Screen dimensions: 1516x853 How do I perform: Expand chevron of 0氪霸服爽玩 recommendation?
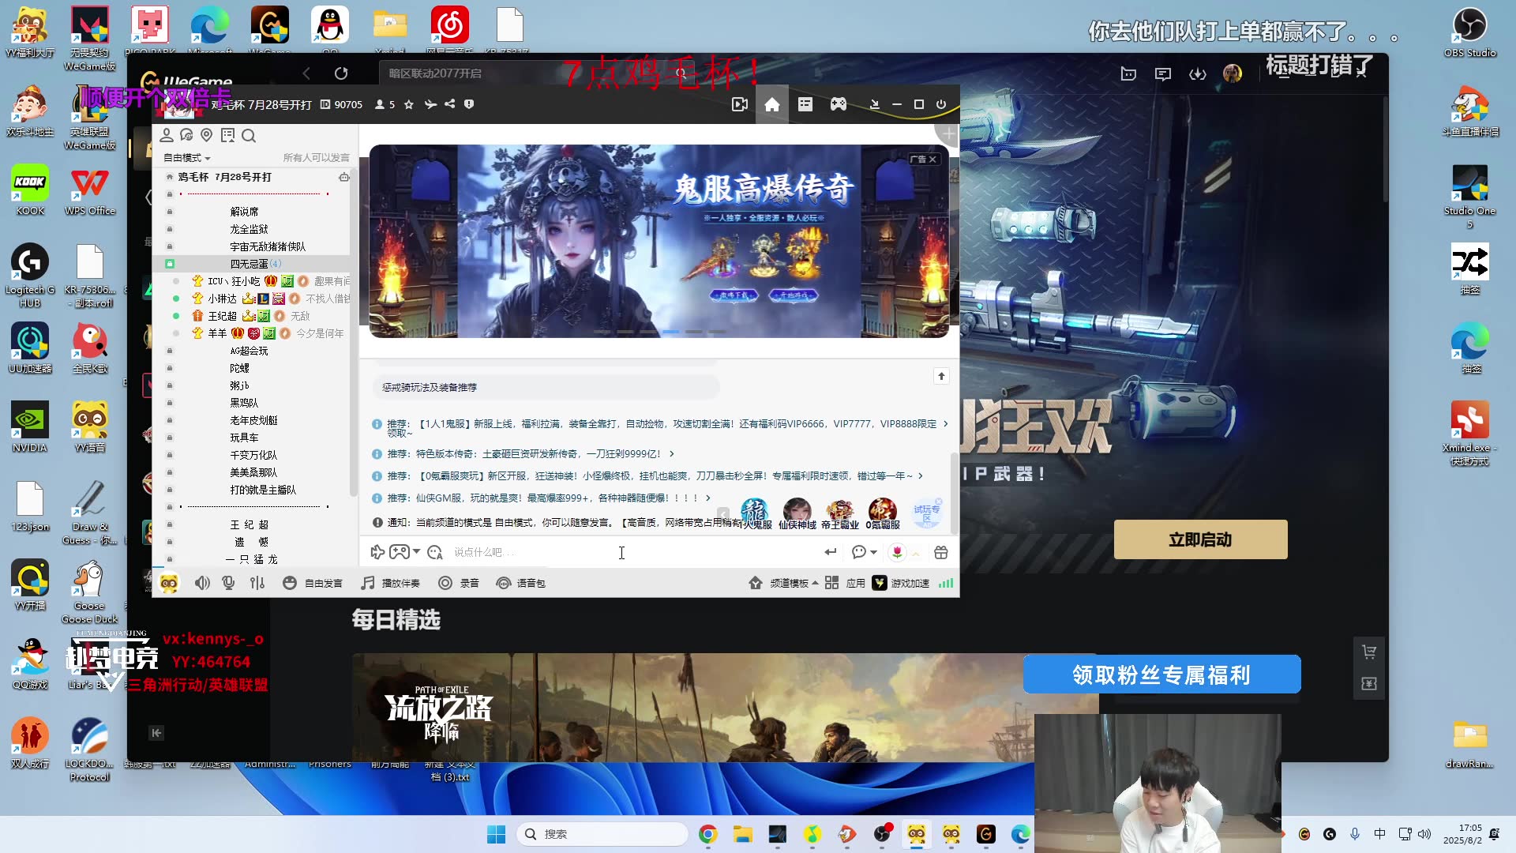[x=921, y=475]
